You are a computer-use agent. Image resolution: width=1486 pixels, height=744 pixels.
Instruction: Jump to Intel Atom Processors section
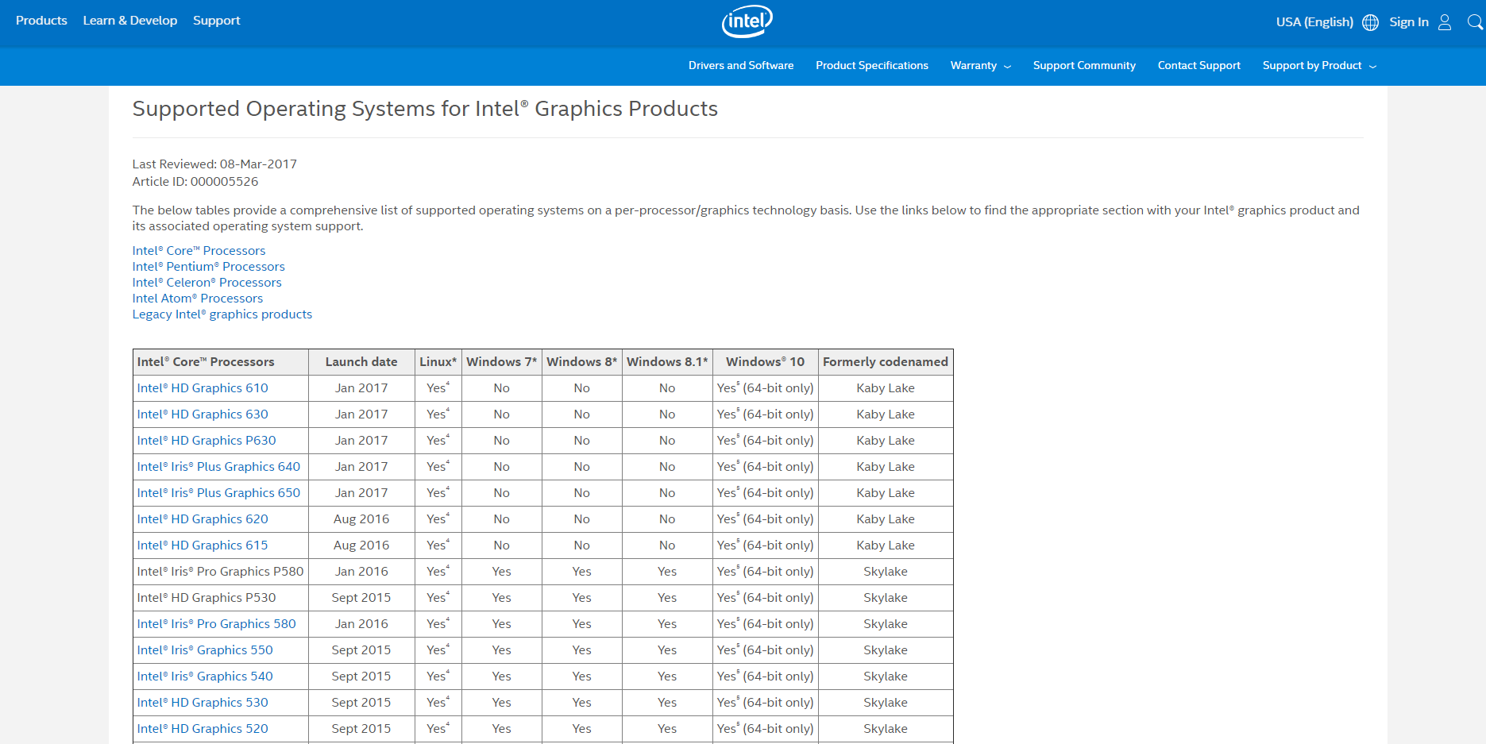click(198, 299)
